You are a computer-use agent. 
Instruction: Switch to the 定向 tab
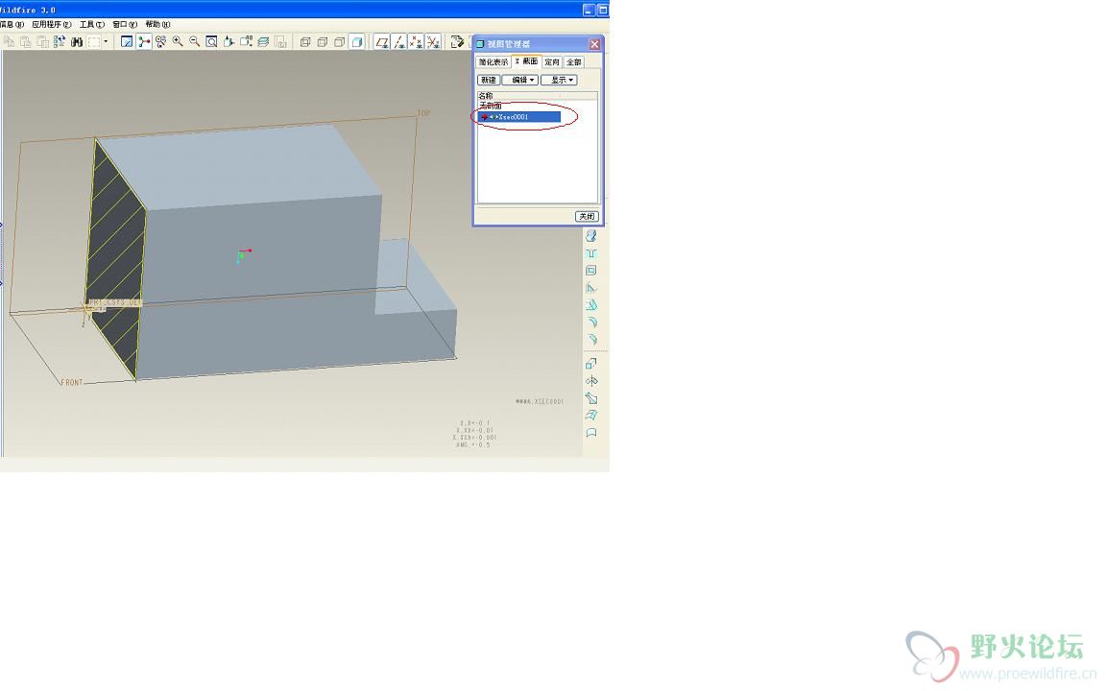[552, 62]
